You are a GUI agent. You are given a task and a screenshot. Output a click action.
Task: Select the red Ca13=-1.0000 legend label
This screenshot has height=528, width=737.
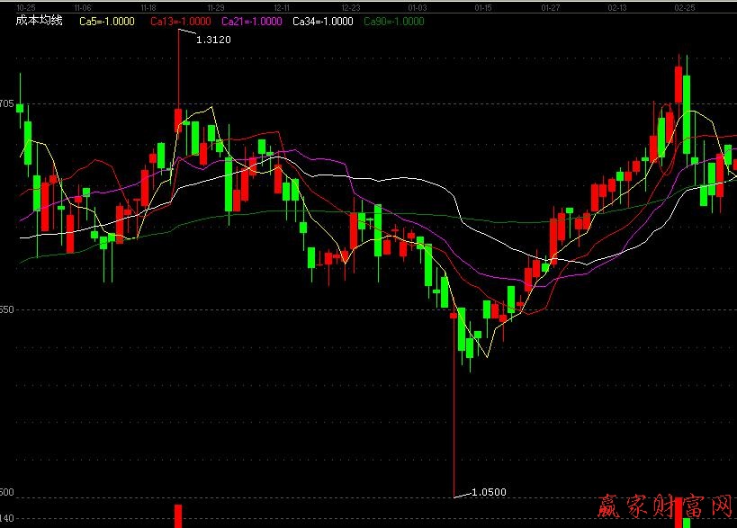click(181, 21)
